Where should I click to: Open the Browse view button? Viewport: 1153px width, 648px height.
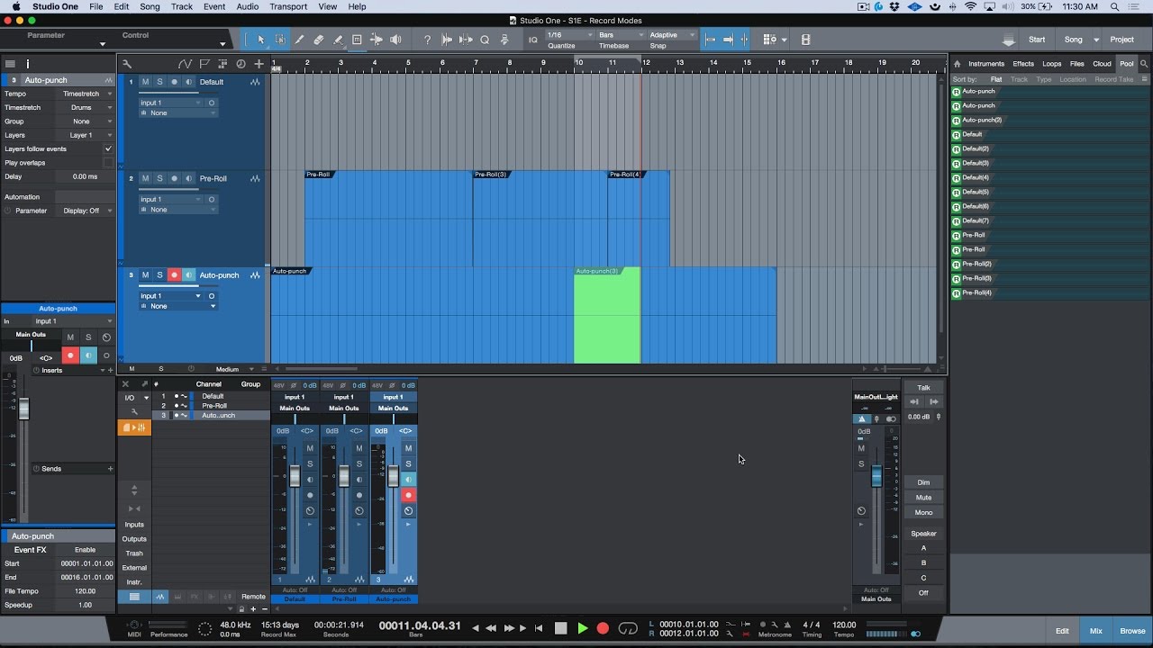(x=1132, y=631)
